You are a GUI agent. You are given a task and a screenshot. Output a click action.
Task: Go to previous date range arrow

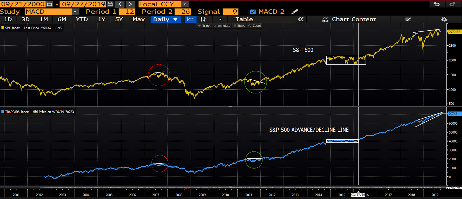click(120, 4)
